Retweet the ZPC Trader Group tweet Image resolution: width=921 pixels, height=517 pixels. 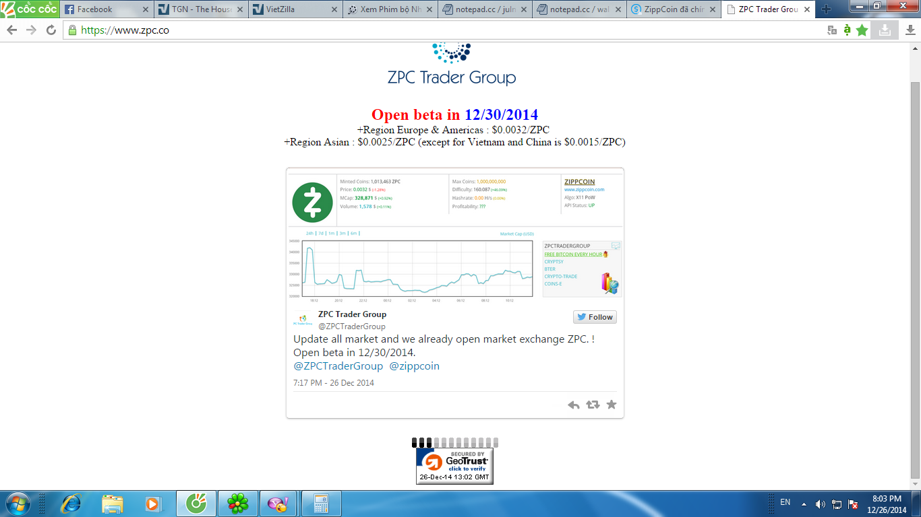tap(593, 405)
